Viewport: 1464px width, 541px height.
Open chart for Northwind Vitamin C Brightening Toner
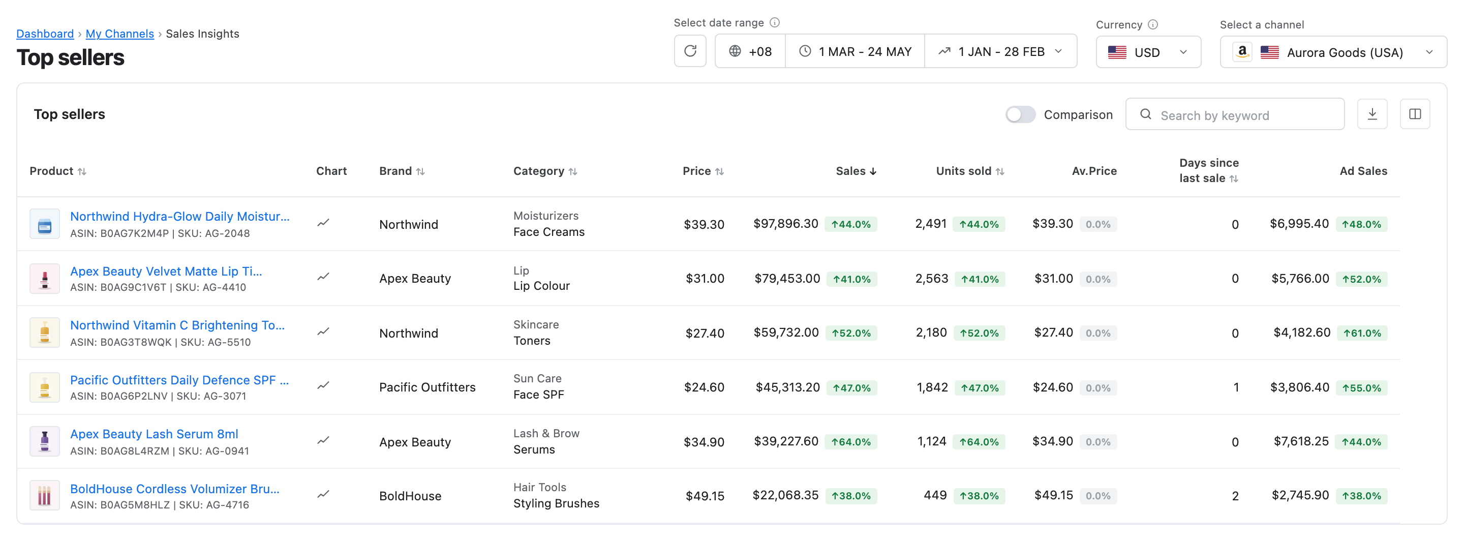click(x=323, y=332)
